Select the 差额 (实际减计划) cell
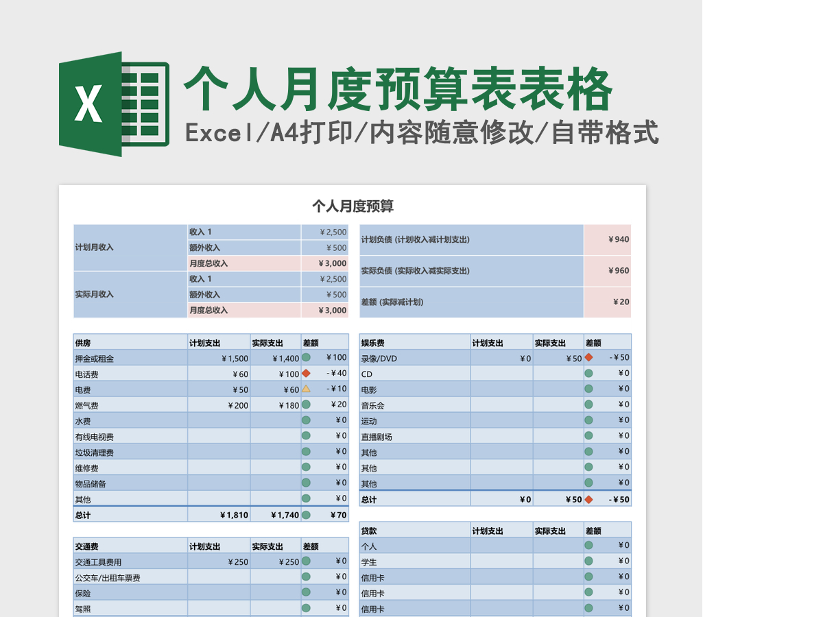This screenshot has height=617, width=823. tap(472, 302)
